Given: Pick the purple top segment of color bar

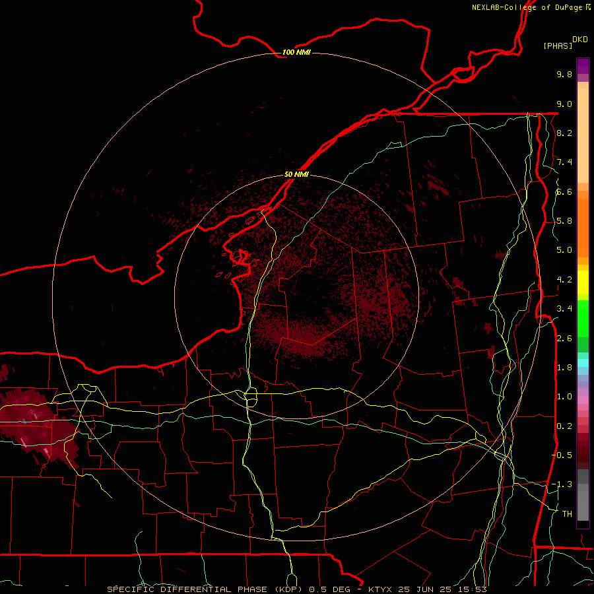Looking at the screenshot, I should [583, 66].
